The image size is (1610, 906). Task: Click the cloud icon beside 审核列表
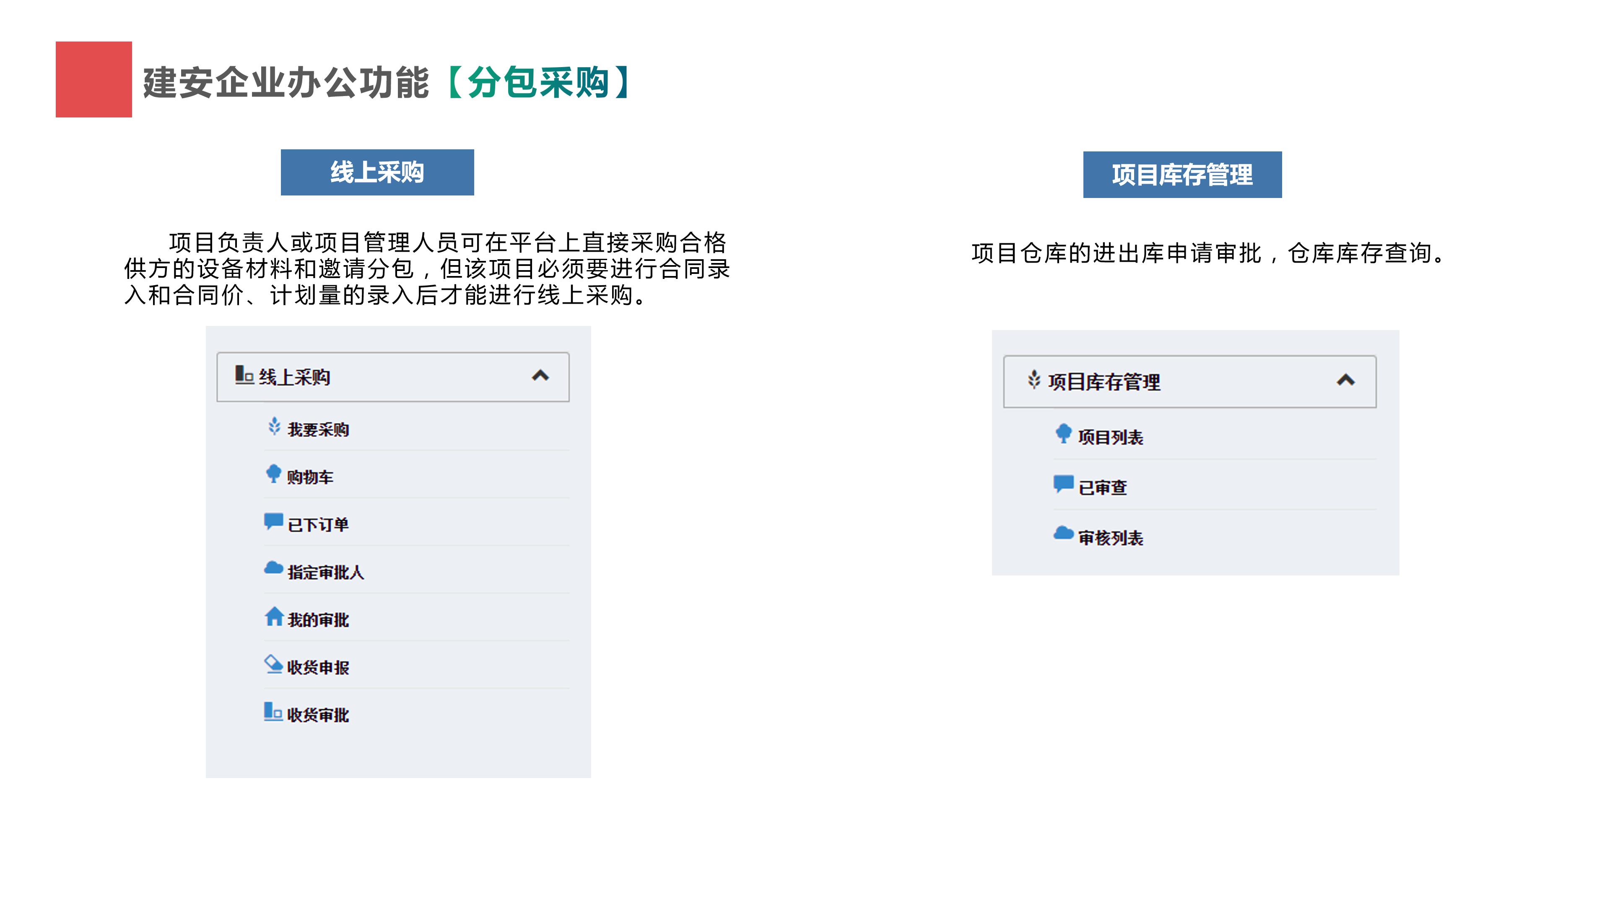coord(1063,534)
